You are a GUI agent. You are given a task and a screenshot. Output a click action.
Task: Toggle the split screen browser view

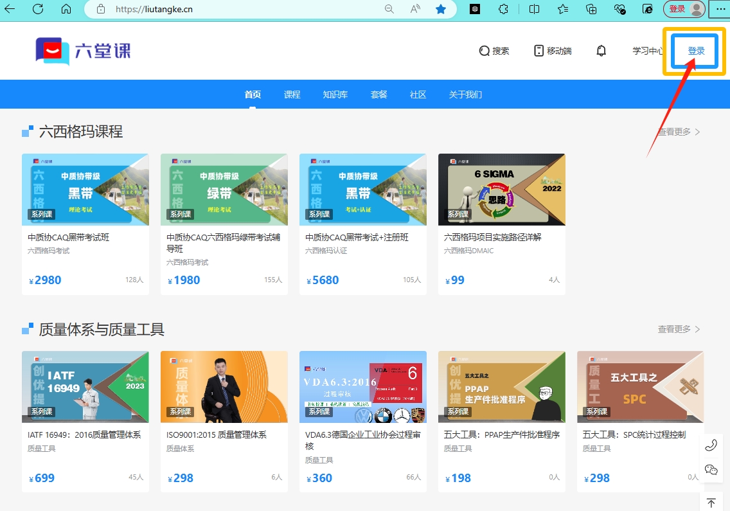tap(534, 9)
